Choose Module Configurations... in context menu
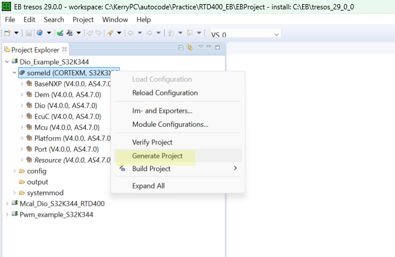 pos(178,124)
